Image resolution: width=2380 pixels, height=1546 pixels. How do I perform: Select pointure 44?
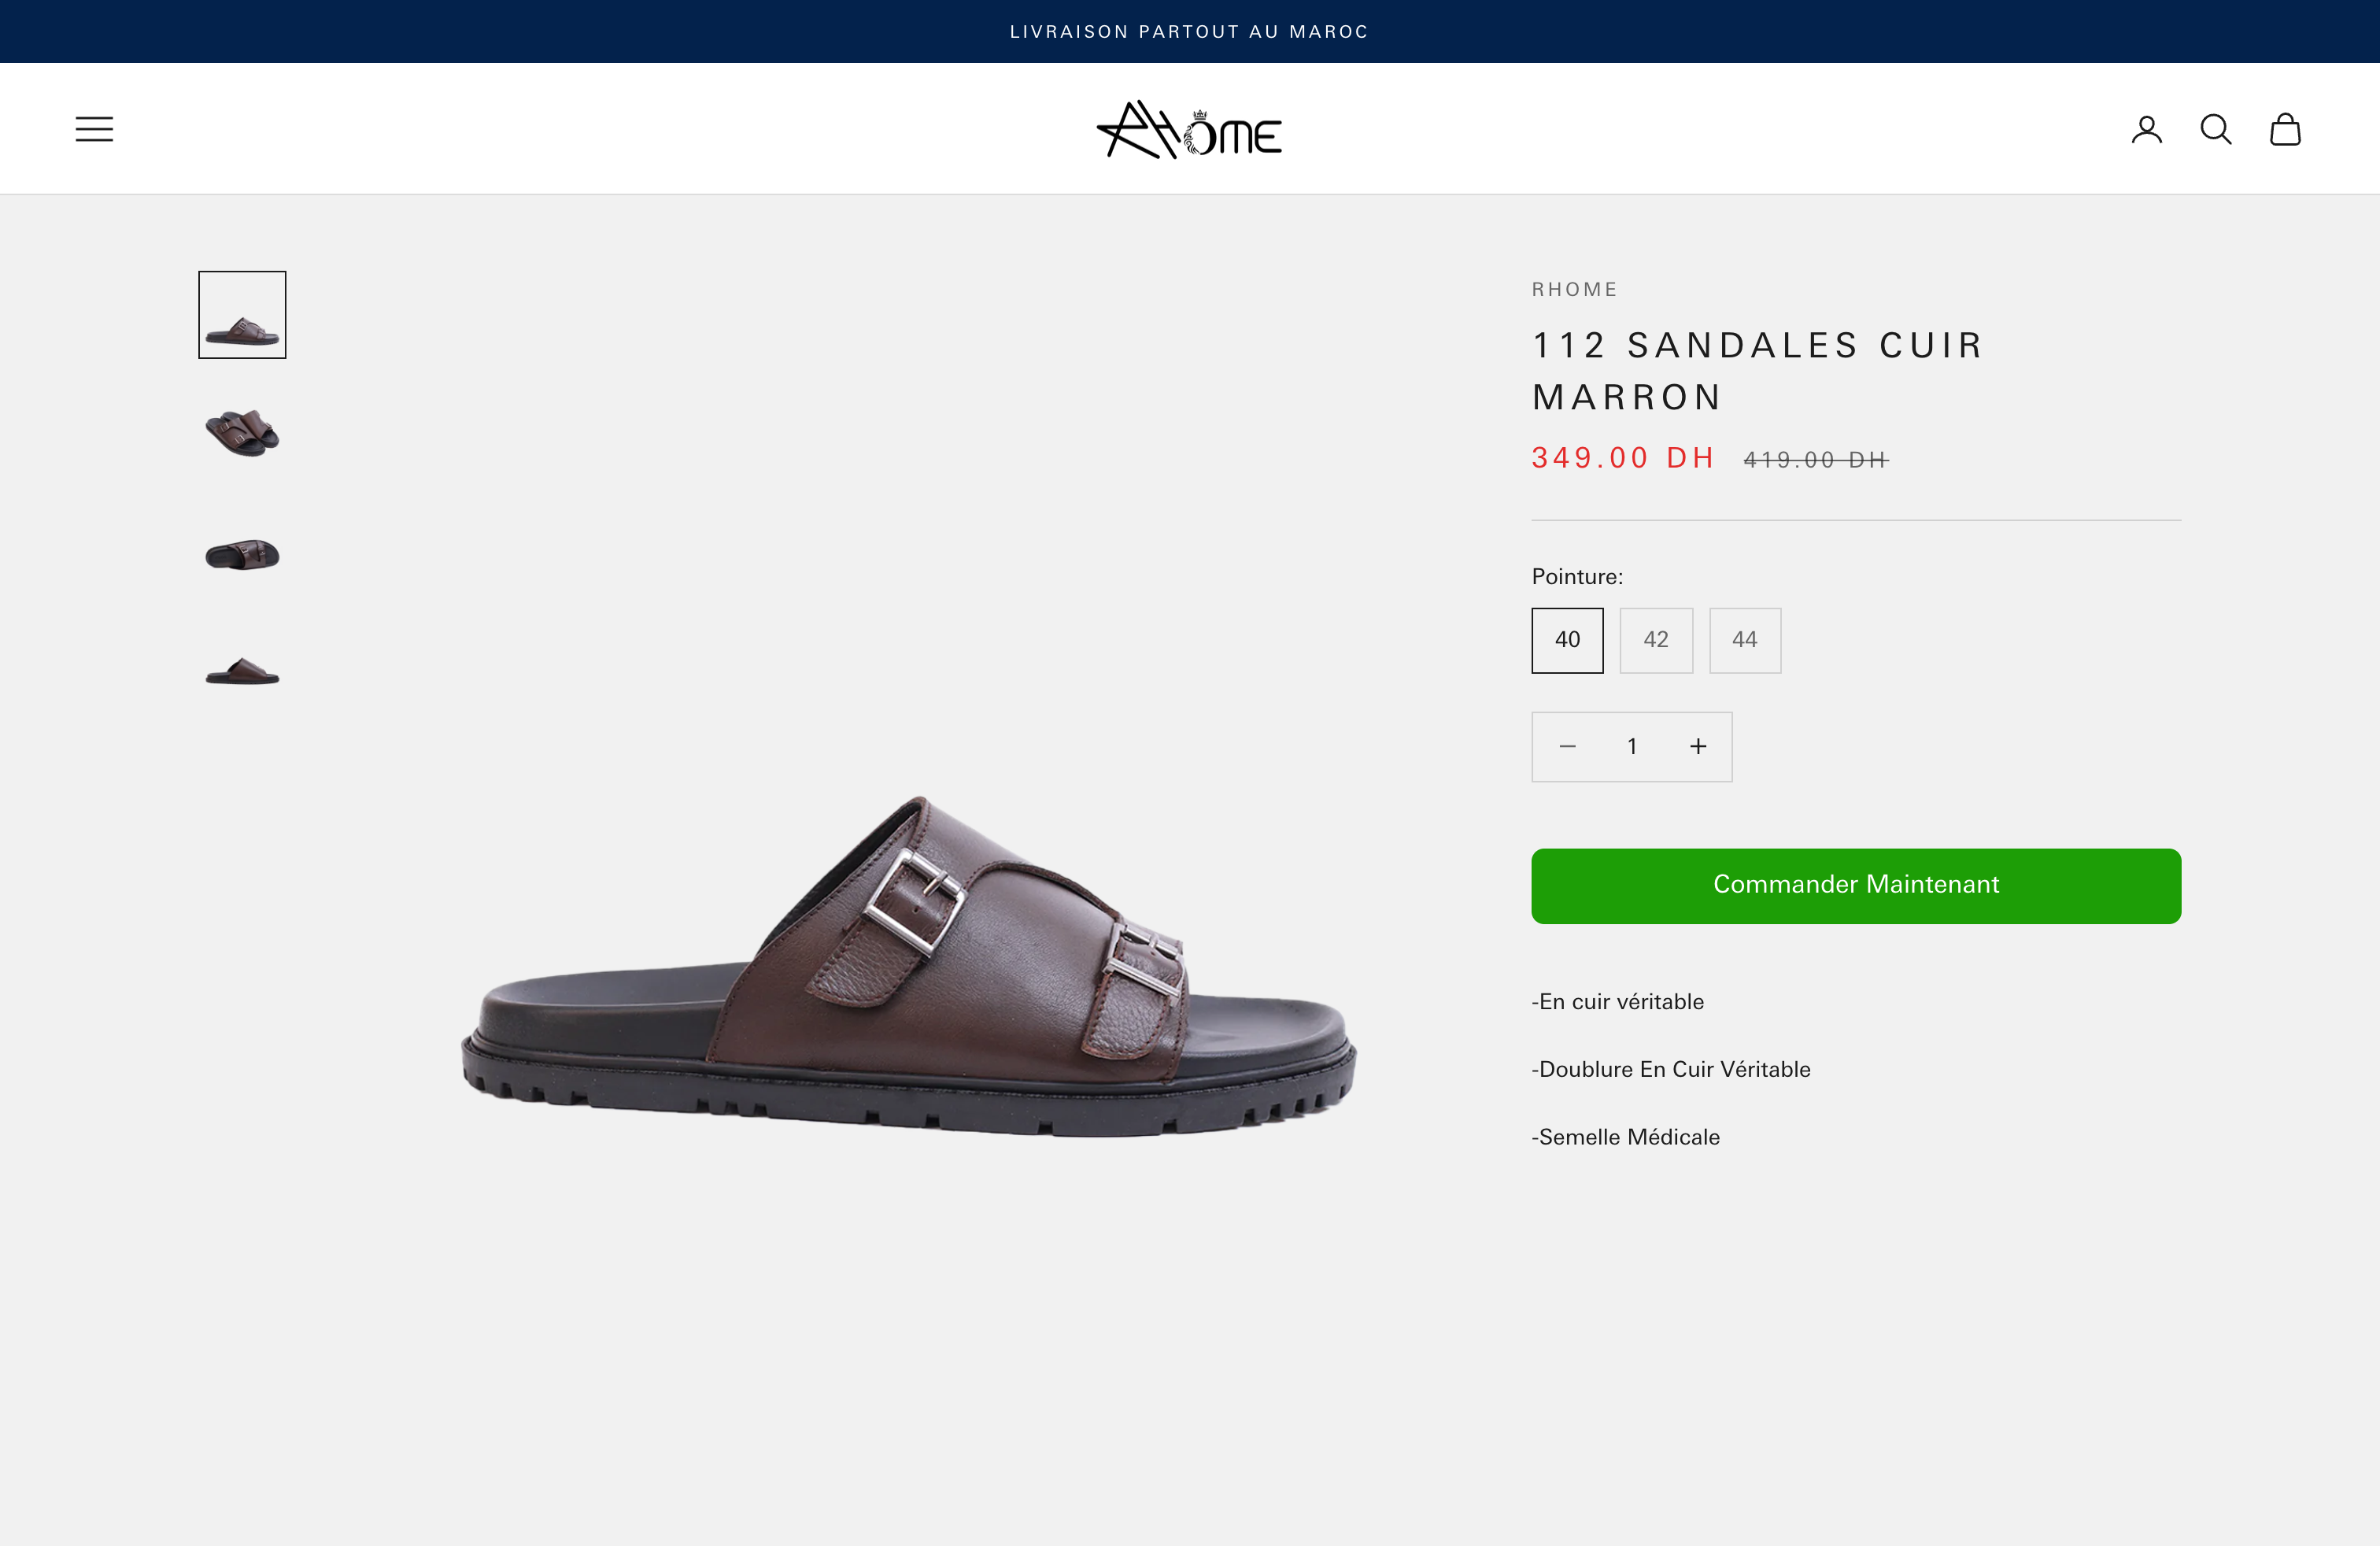pos(1745,640)
